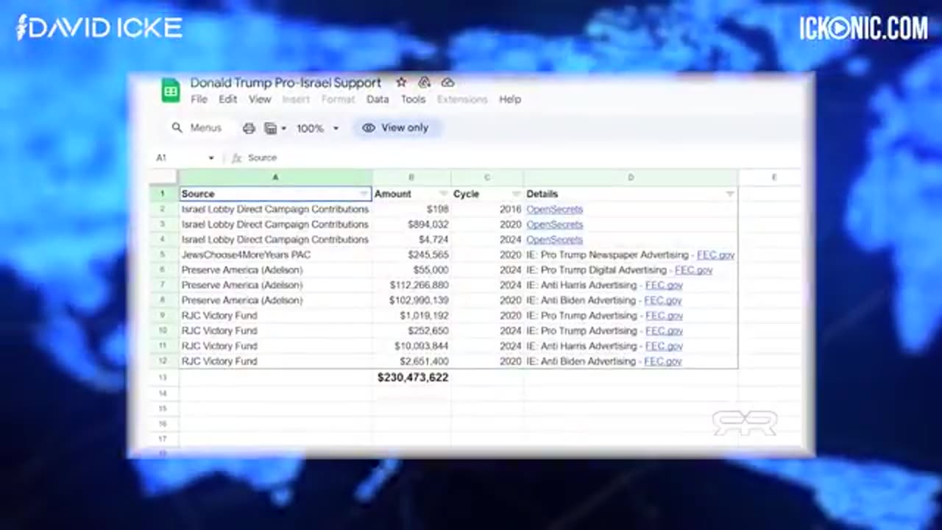Select the $10,003,844 amount cell
This screenshot has width=942, height=530.
tap(411, 346)
